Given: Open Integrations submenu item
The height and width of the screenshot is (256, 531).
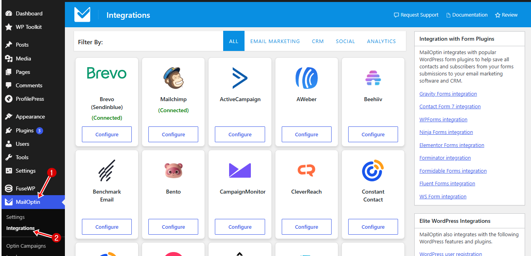Looking at the screenshot, I should 21,228.
